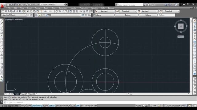Click New drawing icon in standard toolbar
The image size is (197, 110).
pos(3,11)
